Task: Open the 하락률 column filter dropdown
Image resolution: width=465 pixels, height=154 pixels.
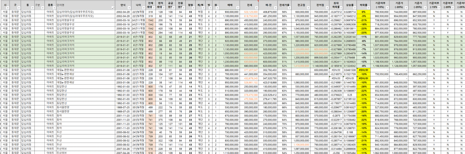Action: pyautogui.click(x=369, y=8)
